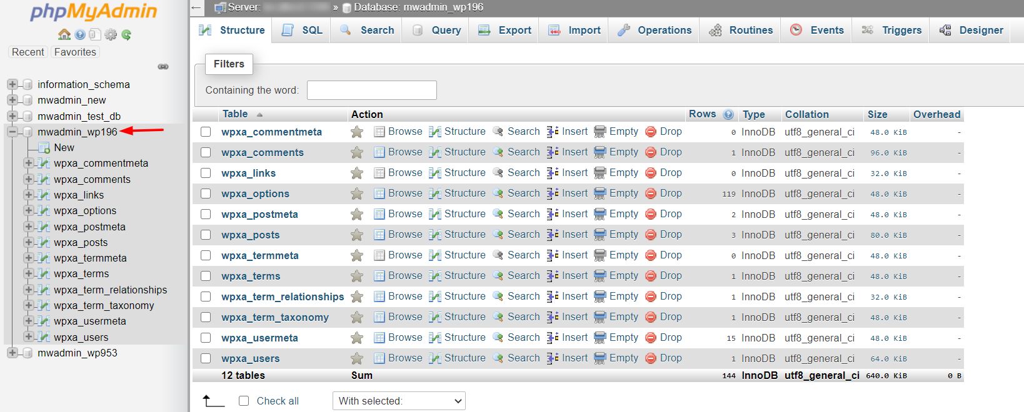Click Structure icon for wpxa_usermeta row

pos(435,338)
